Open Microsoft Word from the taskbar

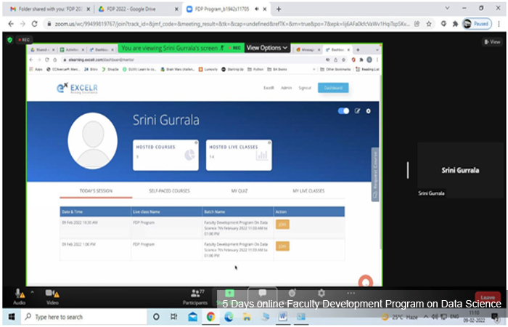click(x=283, y=317)
